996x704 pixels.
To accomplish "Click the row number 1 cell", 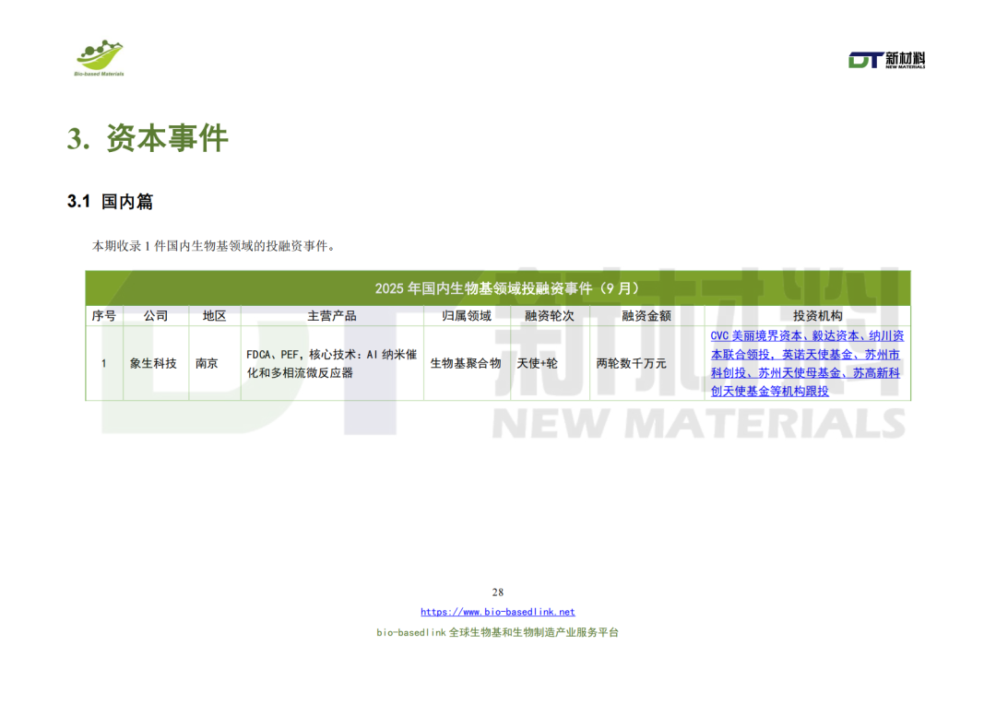I will pos(103,363).
